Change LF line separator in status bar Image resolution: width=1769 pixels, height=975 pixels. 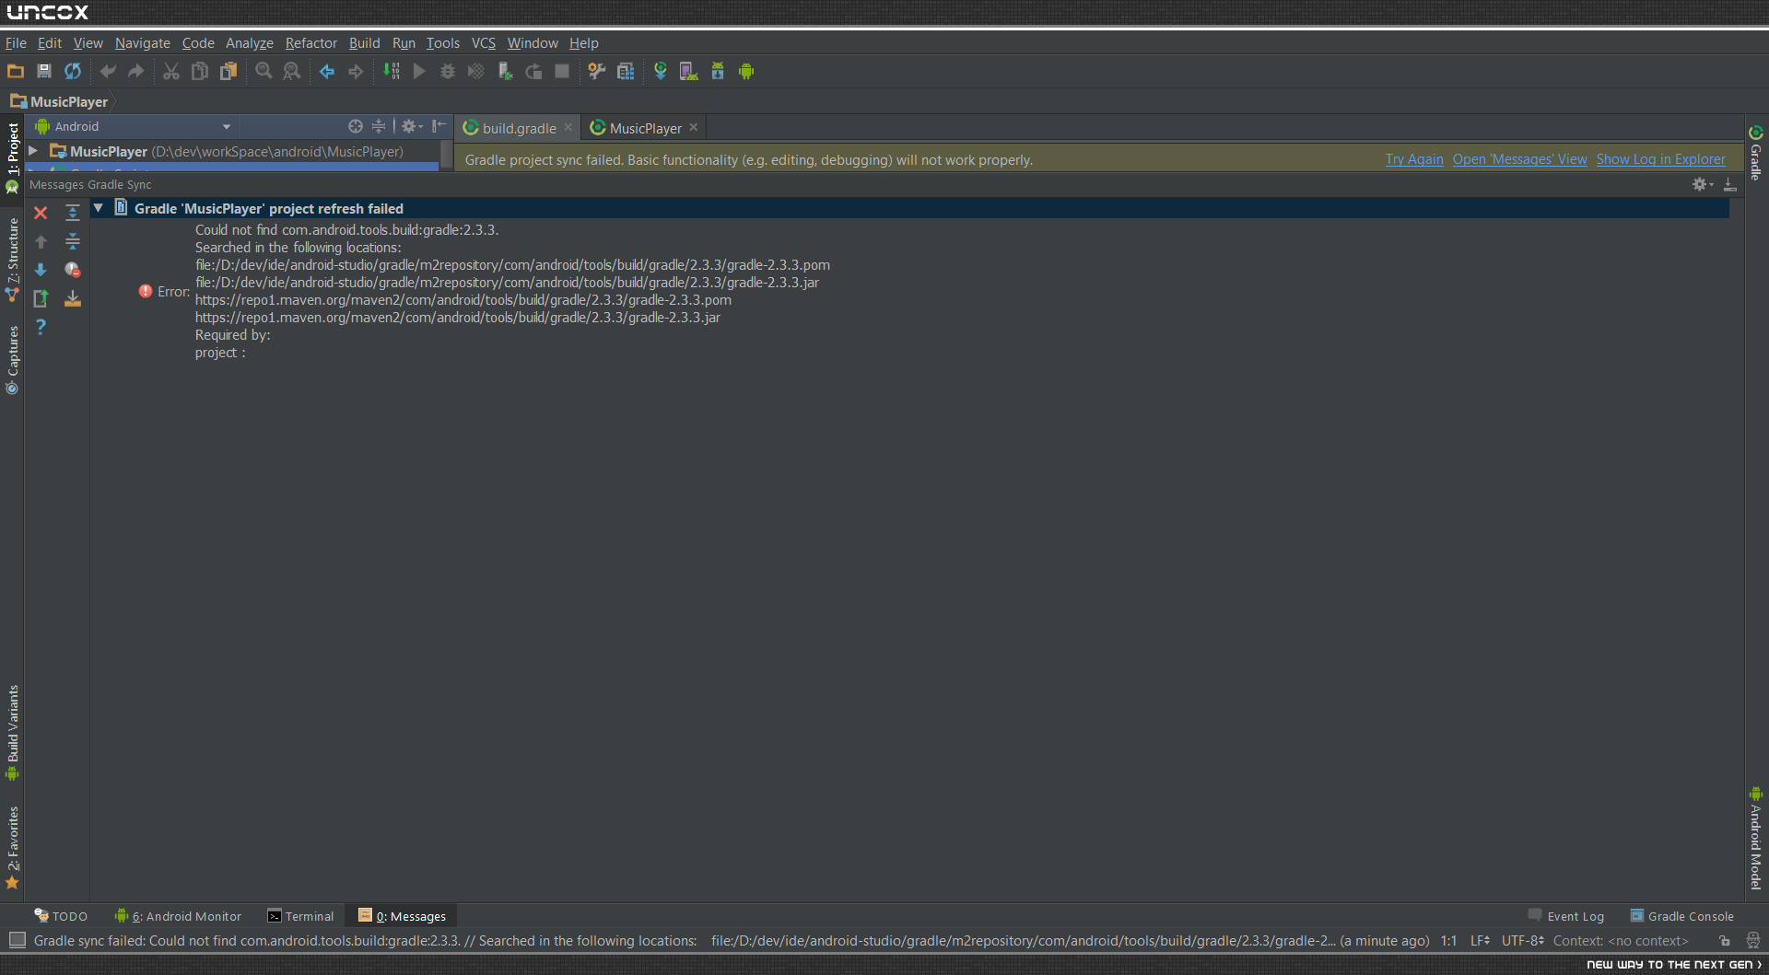1480,941
